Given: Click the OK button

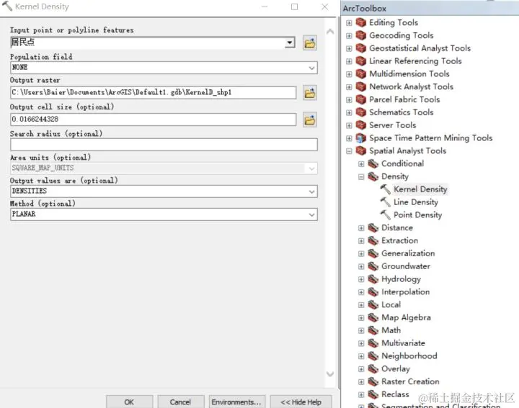Looking at the screenshot, I should pos(129,402).
